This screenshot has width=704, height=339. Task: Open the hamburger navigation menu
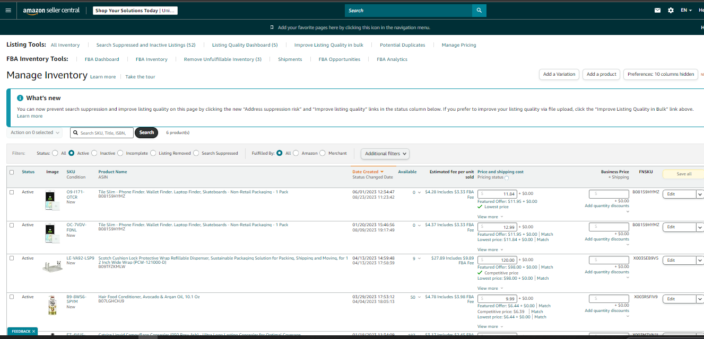[x=8, y=10]
